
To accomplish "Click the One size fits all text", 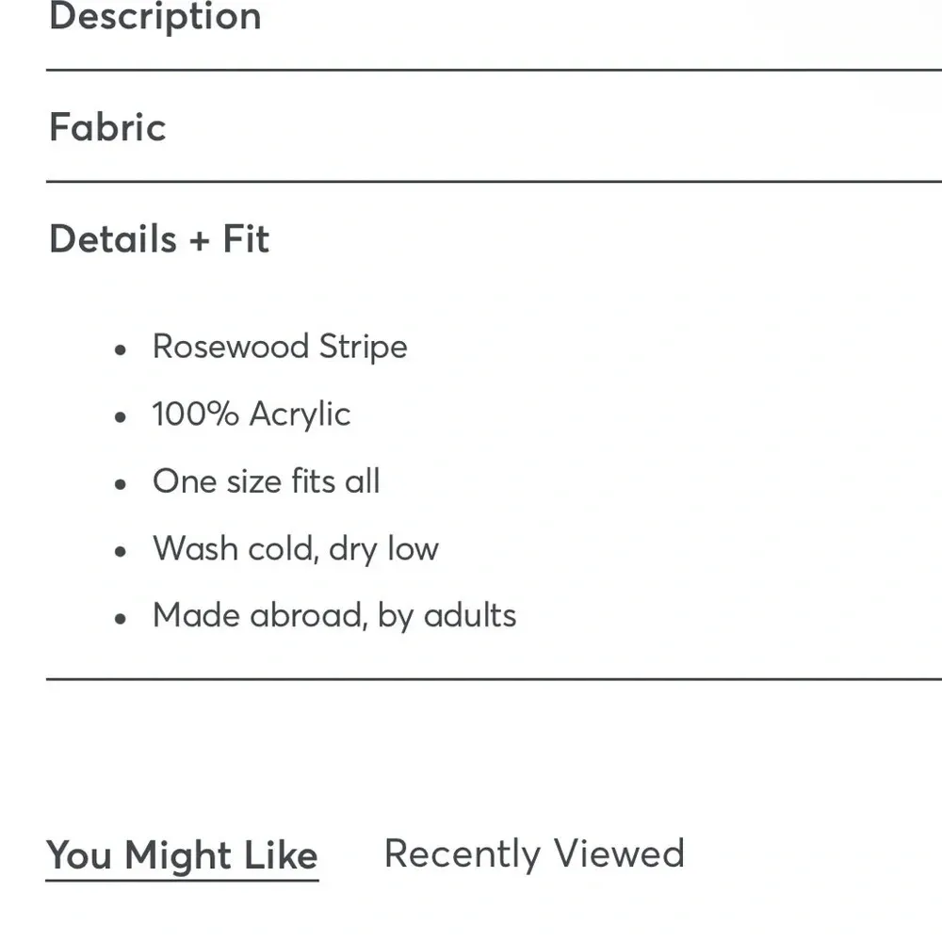I will tap(267, 481).
